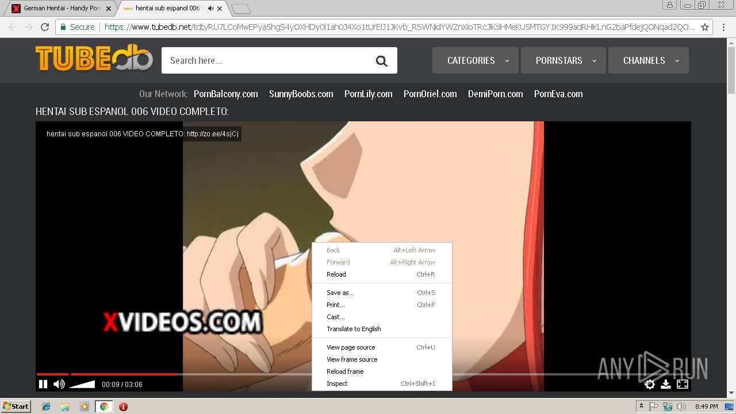Choose Print... in the context menu
736x414 pixels.
tap(382, 305)
